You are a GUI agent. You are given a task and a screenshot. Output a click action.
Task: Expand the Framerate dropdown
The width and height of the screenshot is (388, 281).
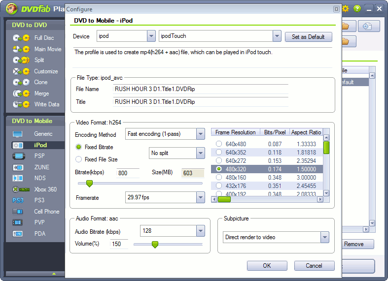[200, 197]
